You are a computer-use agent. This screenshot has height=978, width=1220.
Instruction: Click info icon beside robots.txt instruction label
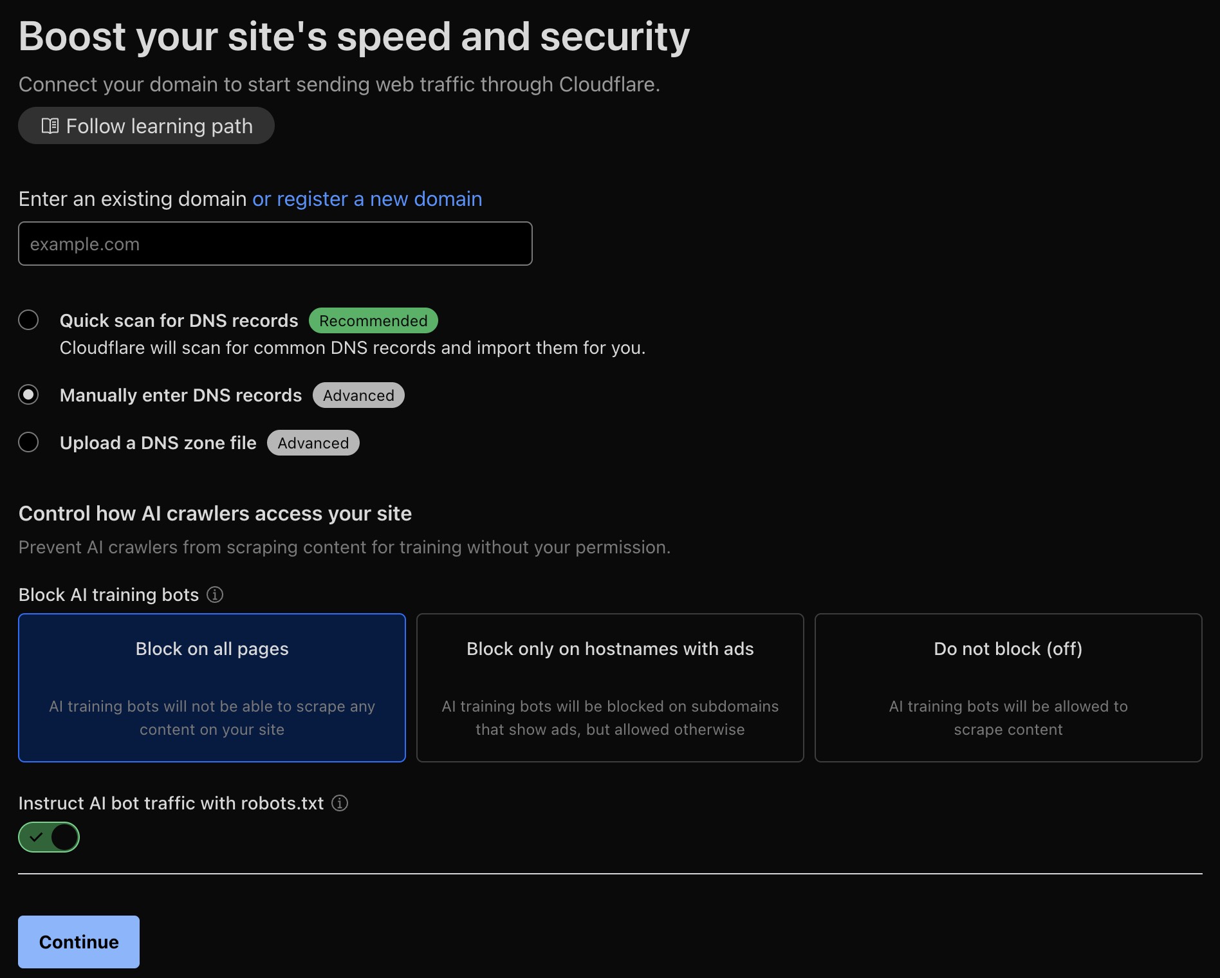click(x=340, y=803)
